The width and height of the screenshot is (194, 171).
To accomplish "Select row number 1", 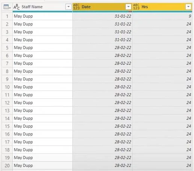I will tap(7, 16).
